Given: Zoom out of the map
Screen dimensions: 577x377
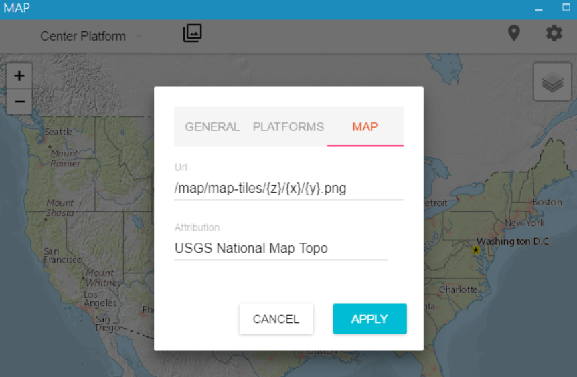Looking at the screenshot, I should pyautogui.click(x=19, y=102).
